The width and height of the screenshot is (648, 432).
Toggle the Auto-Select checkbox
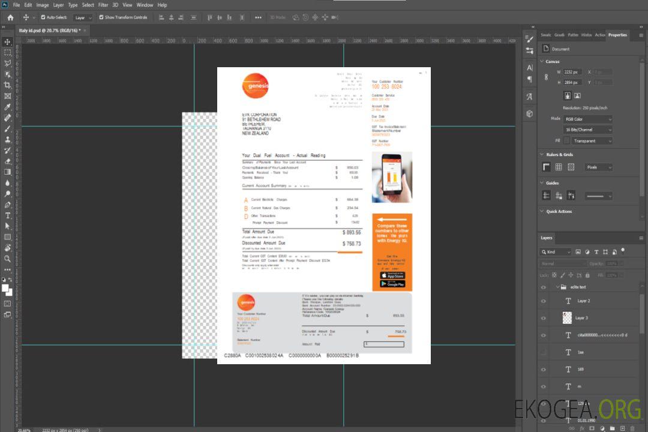coord(43,17)
